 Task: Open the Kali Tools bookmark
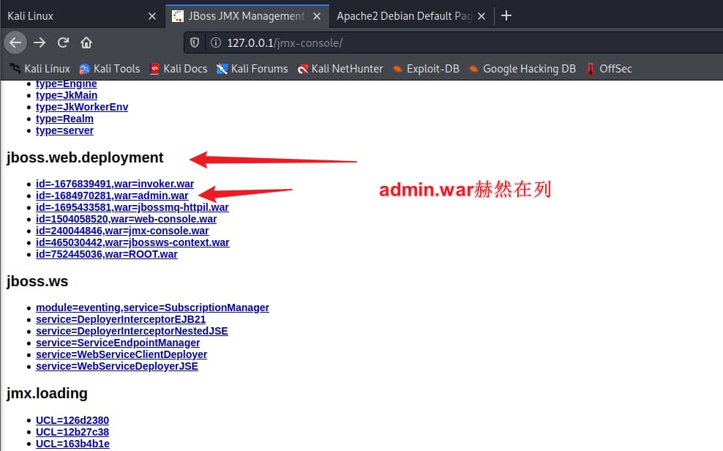point(109,69)
